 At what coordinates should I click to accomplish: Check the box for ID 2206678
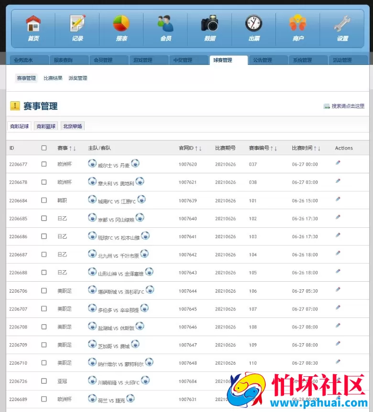click(44, 182)
